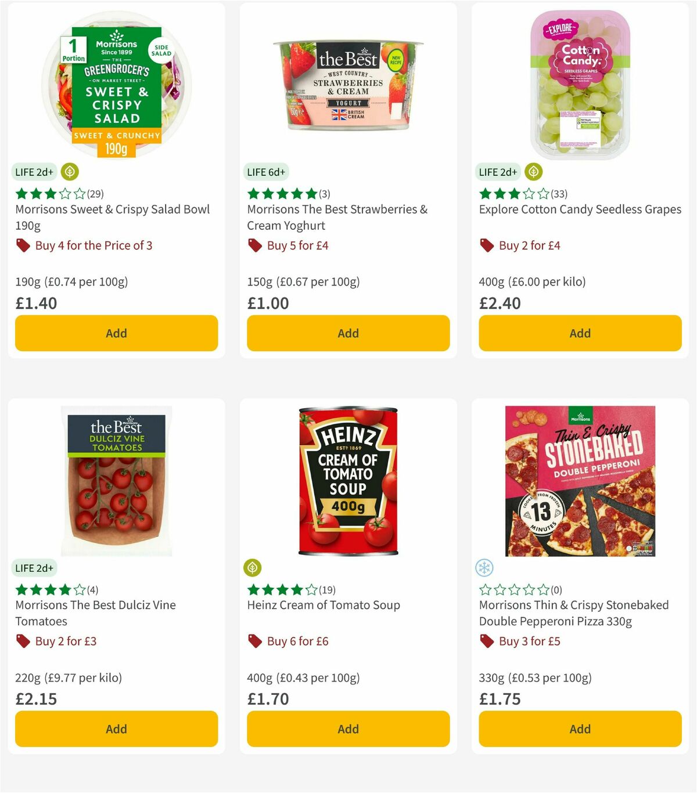This screenshot has height=793, width=697.
Task: Open the 'Buy 4 for the Price of 3' offer
Action: point(94,245)
